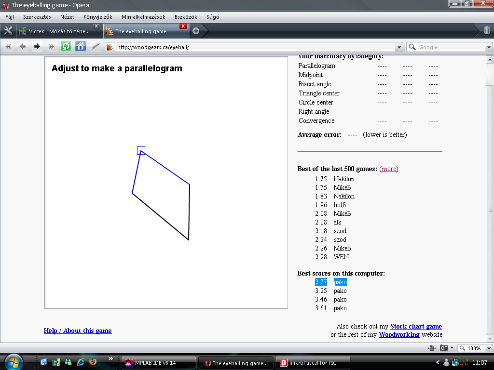Image resolution: width=494 pixels, height=370 pixels.
Task: Click the 3.25 pako score row
Action: (x=330, y=291)
